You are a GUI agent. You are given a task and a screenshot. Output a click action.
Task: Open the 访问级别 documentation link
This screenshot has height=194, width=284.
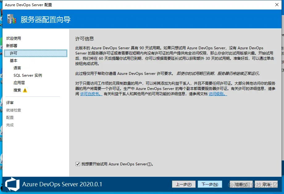pos(218,94)
